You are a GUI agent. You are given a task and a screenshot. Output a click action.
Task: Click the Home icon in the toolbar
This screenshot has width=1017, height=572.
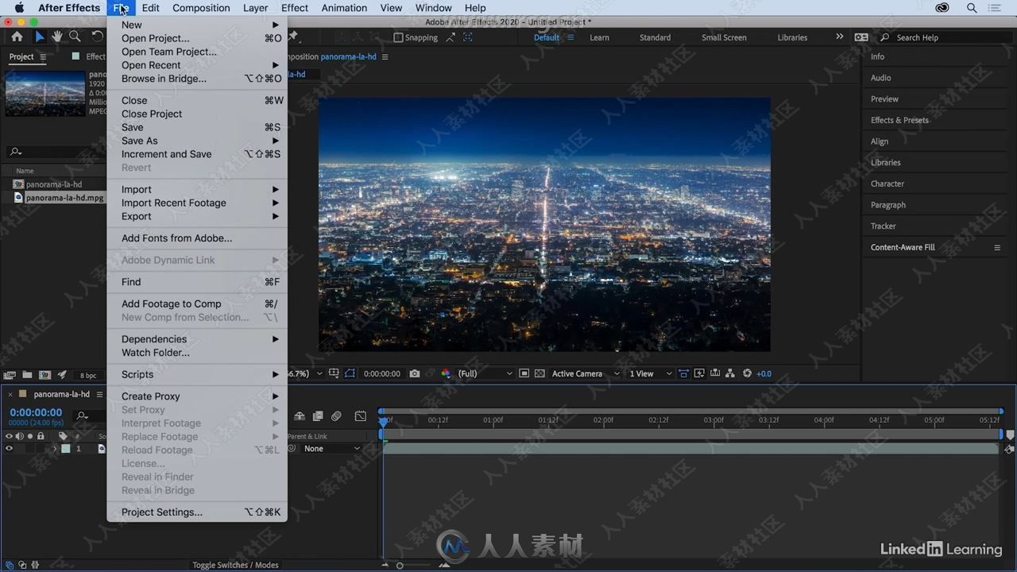(17, 37)
